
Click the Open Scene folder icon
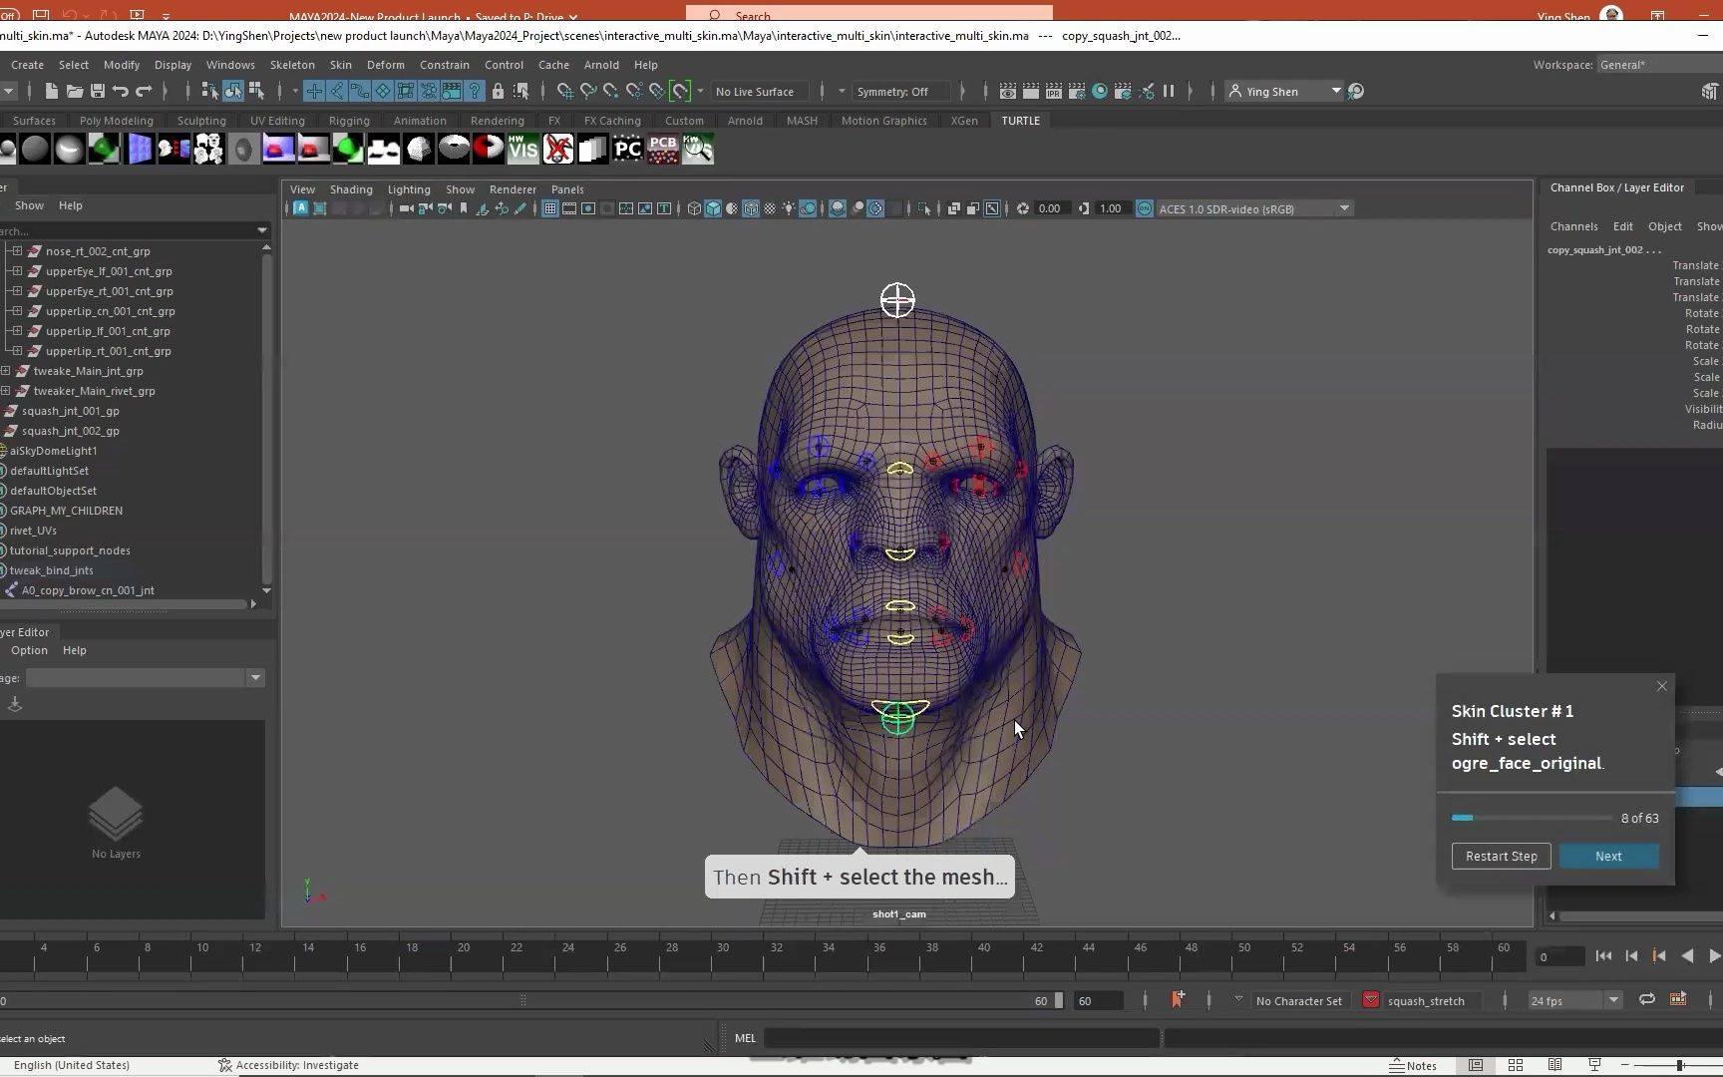point(74,91)
